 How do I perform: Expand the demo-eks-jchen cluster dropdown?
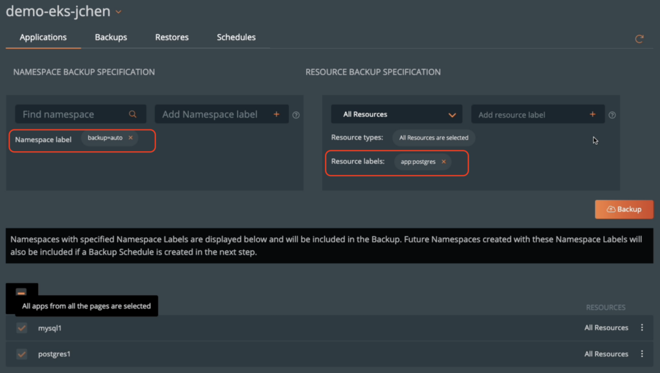117,11
